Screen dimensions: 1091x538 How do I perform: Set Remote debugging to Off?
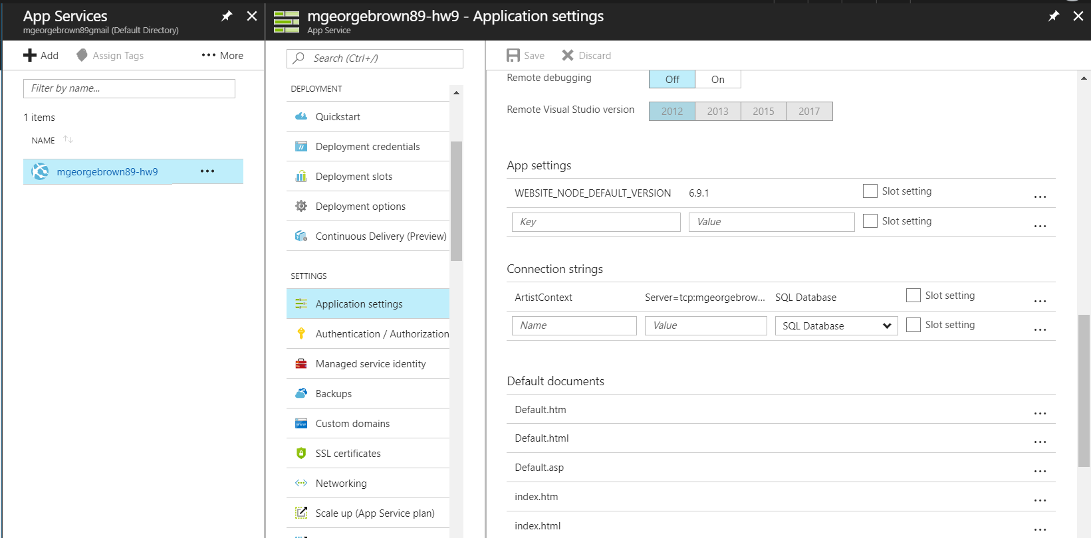672,79
